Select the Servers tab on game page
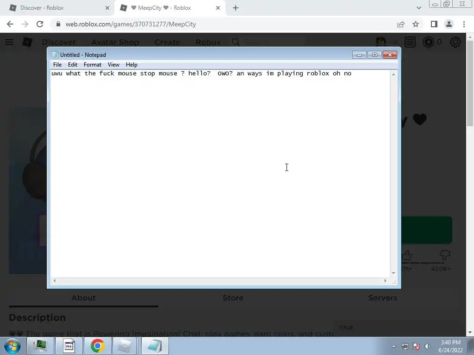The width and height of the screenshot is (474, 355). point(382,298)
